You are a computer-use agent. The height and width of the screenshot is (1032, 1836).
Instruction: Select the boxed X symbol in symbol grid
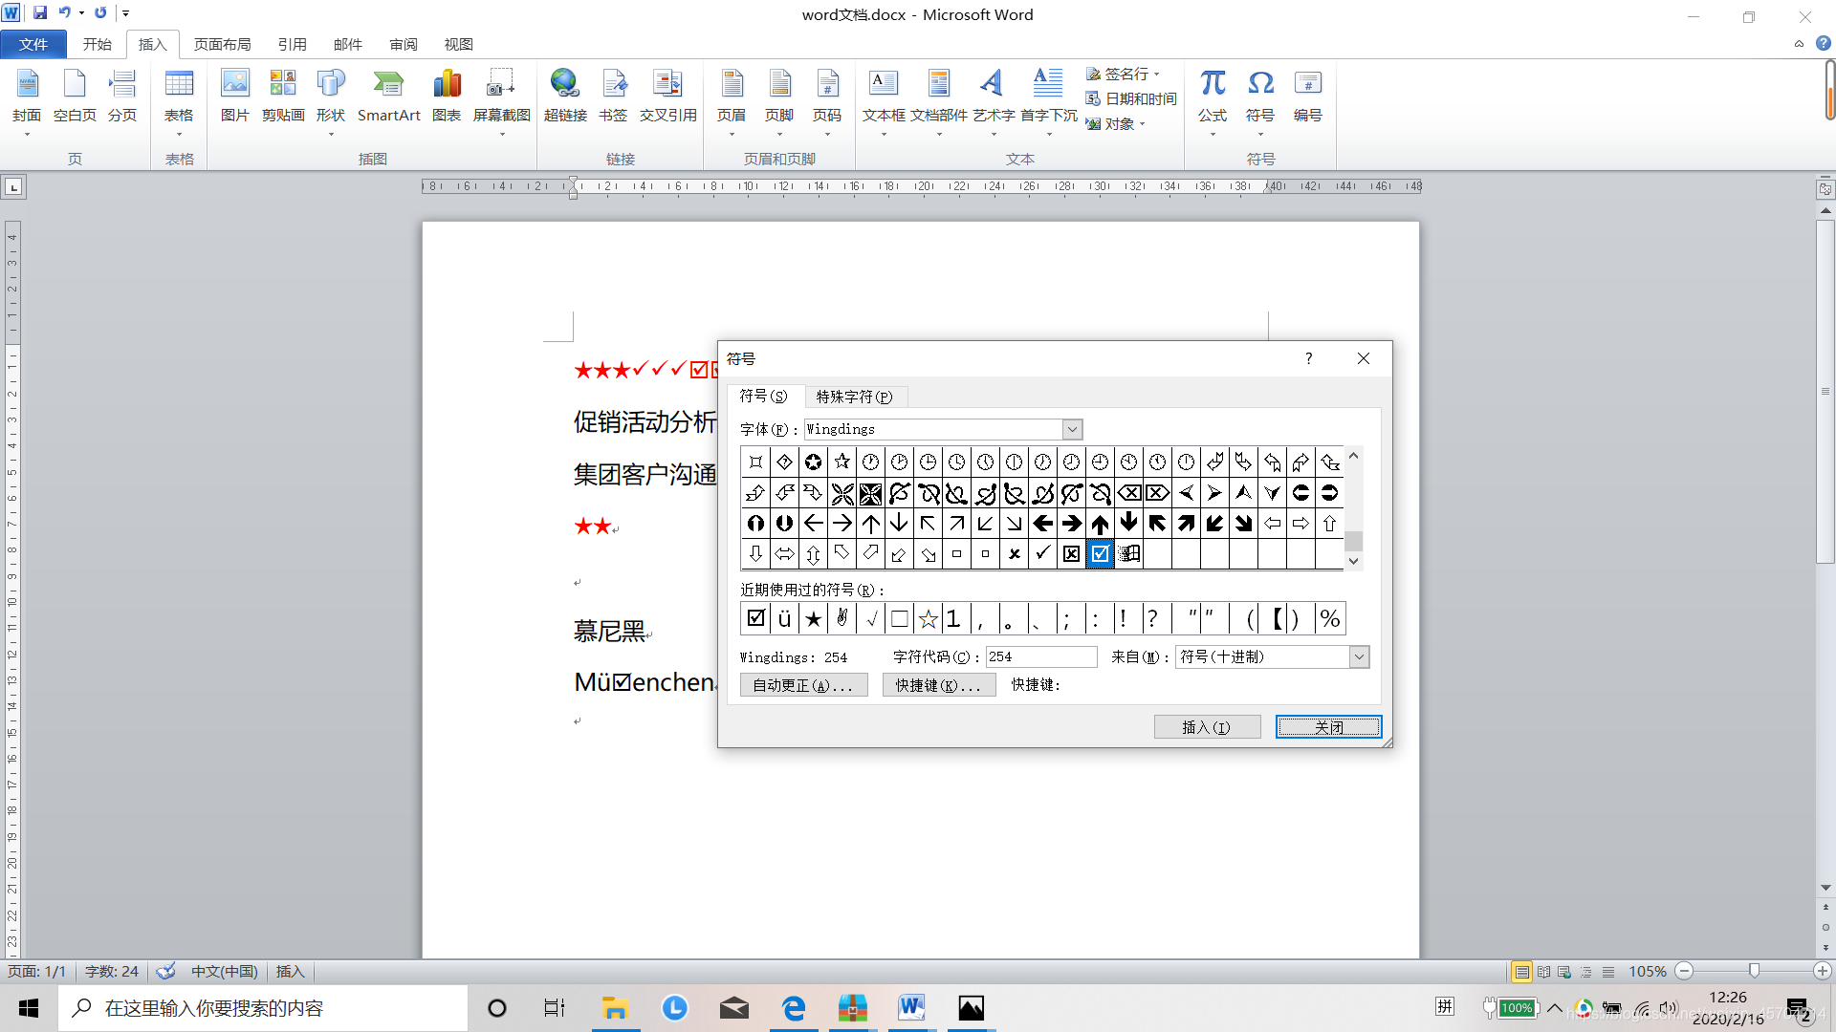coord(1072,553)
